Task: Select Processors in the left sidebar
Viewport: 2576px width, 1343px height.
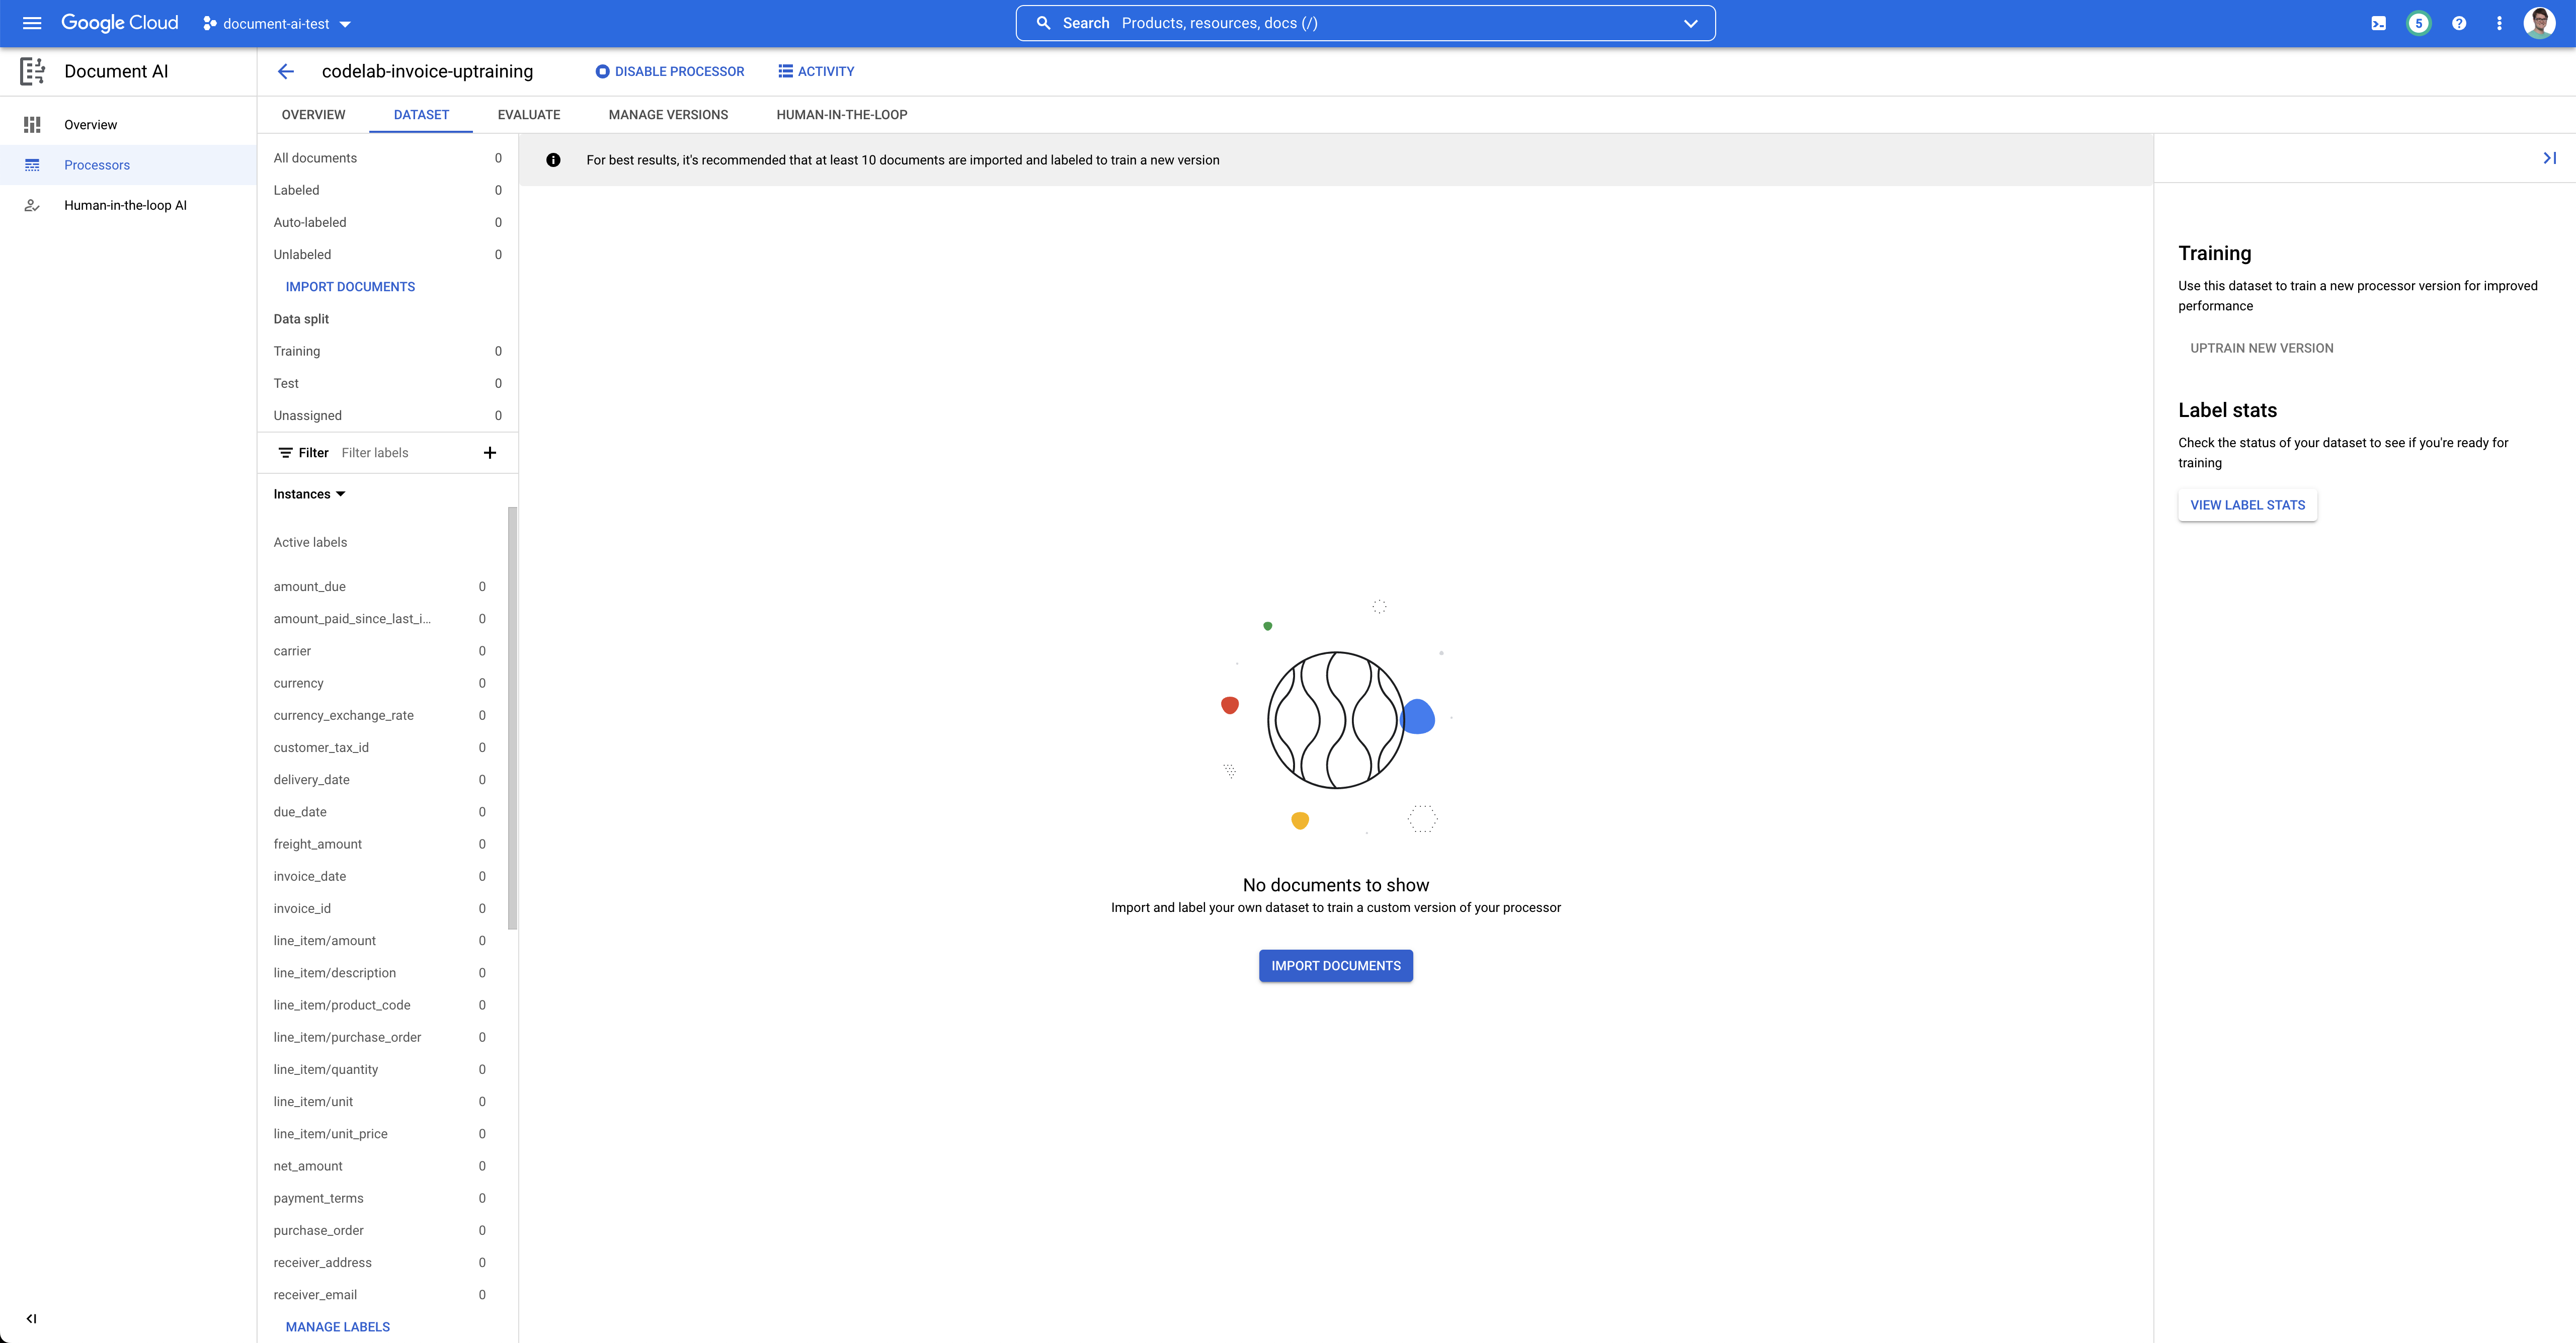Action: point(97,165)
